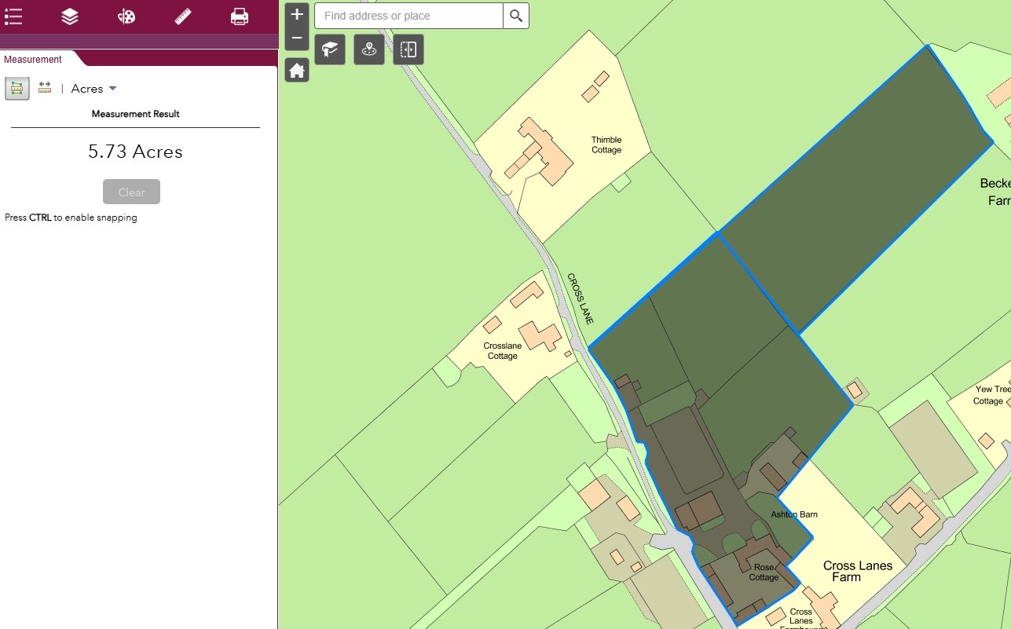Zoom out with the minus button
The image size is (1011, 629).
[297, 38]
